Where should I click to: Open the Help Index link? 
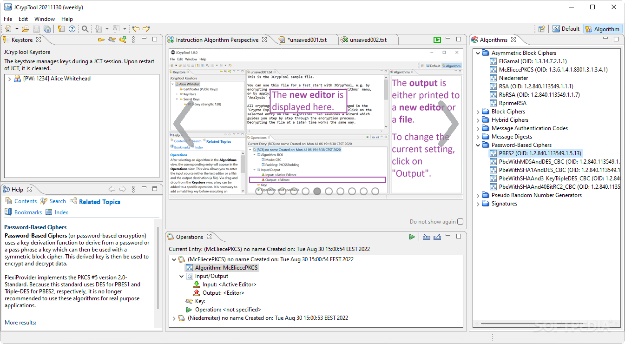(x=61, y=212)
